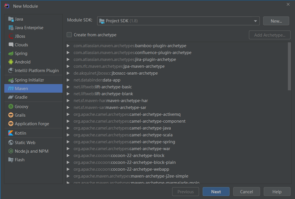Click the Android robot icon

click(11, 62)
